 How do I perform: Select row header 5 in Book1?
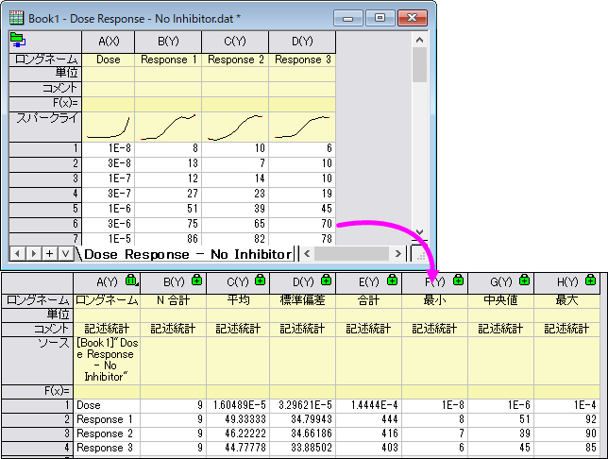click(x=45, y=209)
